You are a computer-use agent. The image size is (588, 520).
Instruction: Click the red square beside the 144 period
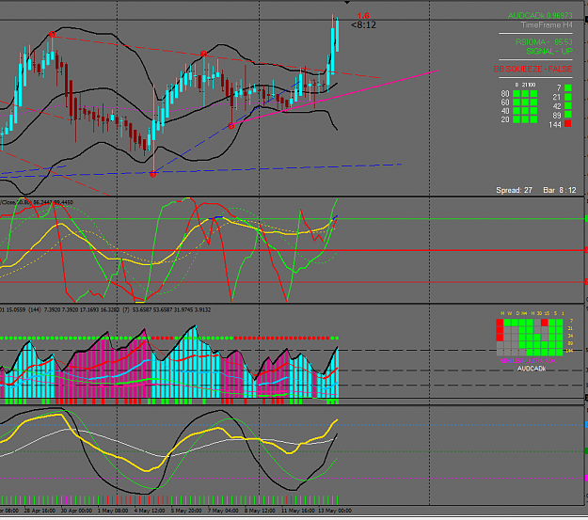568,123
